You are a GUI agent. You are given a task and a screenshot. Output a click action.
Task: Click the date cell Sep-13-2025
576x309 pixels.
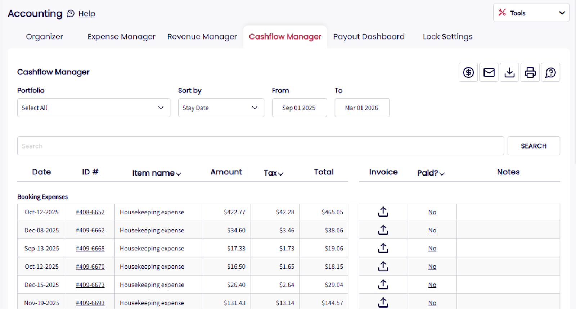42,249
